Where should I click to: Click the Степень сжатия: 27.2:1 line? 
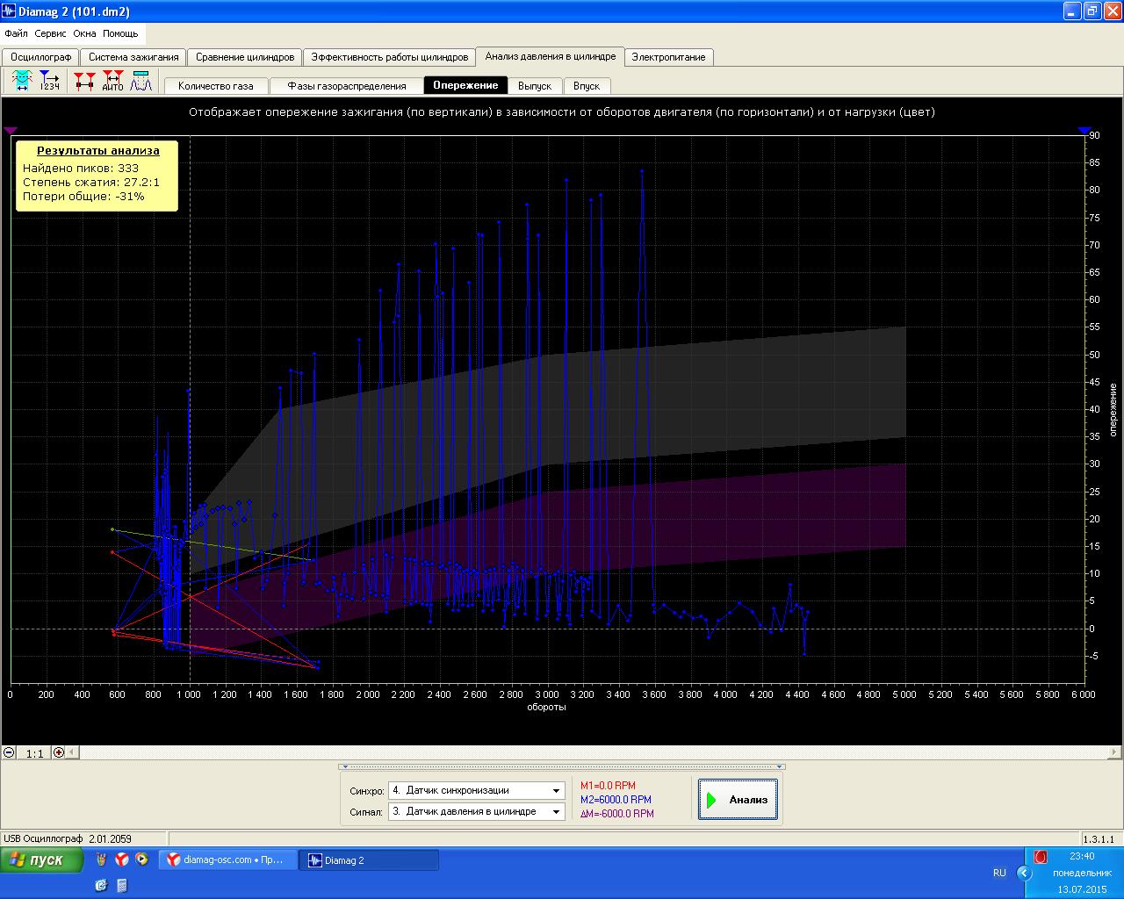click(91, 182)
